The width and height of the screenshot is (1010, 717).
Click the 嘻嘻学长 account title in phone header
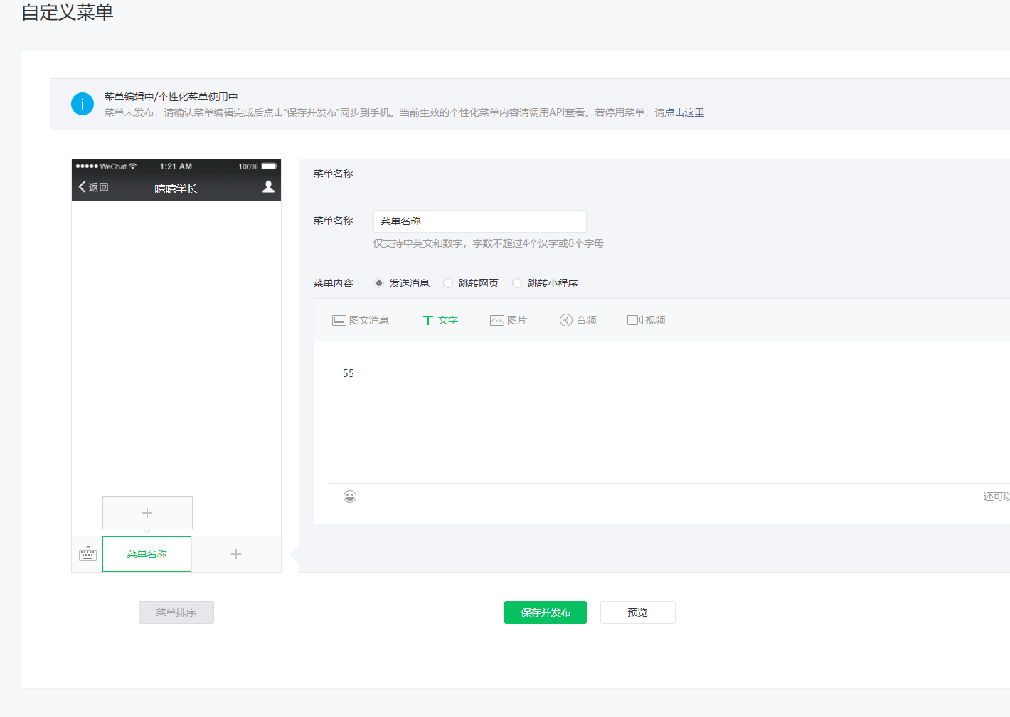(x=176, y=188)
